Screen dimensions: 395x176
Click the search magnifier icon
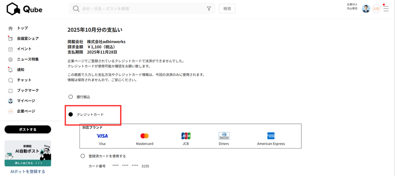[x=76, y=9]
